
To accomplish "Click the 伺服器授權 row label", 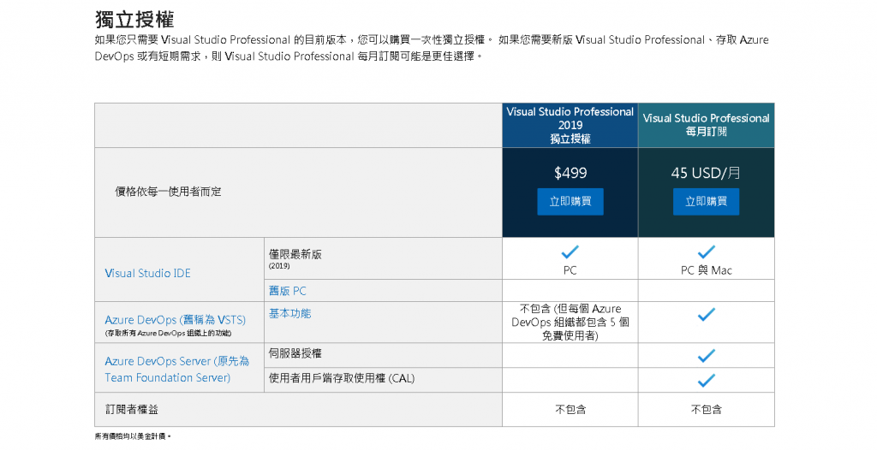I will (x=295, y=353).
